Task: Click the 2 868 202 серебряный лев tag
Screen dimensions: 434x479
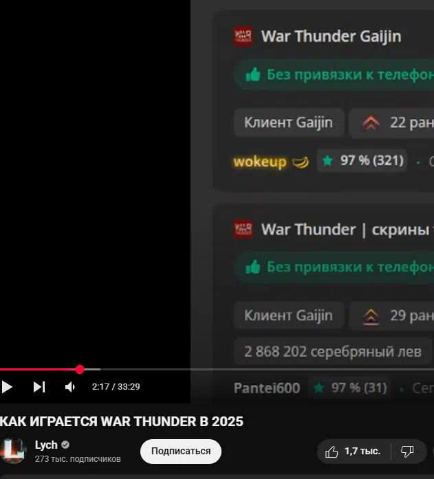Action: [332, 351]
